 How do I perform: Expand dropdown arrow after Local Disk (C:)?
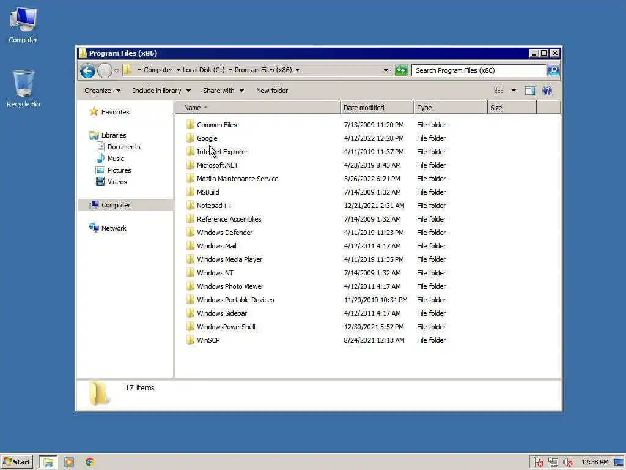tap(230, 70)
